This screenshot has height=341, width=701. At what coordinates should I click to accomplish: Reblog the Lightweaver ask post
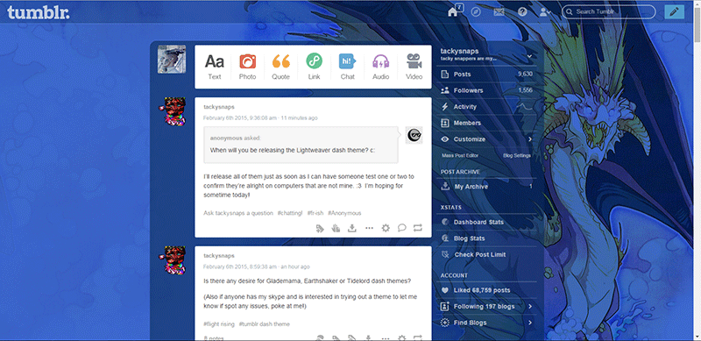(x=418, y=228)
